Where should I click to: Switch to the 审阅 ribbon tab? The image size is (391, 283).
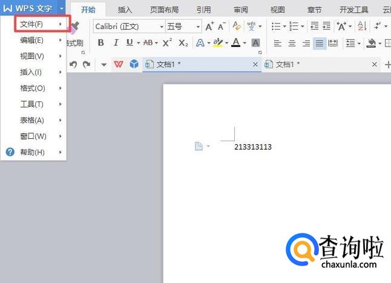(x=241, y=10)
